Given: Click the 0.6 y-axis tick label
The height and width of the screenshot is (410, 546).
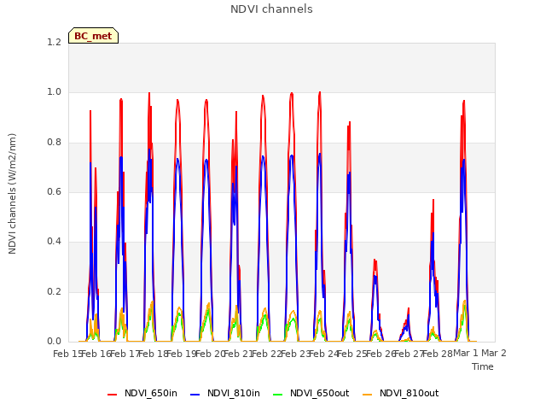Looking at the screenshot, I should point(54,191).
